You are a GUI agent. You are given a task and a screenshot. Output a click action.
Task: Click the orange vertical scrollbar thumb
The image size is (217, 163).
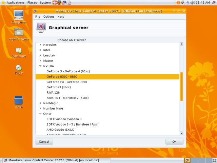[x=181, y=87]
